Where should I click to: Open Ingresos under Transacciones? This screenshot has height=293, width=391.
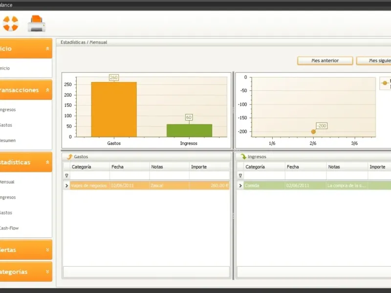(8, 109)
